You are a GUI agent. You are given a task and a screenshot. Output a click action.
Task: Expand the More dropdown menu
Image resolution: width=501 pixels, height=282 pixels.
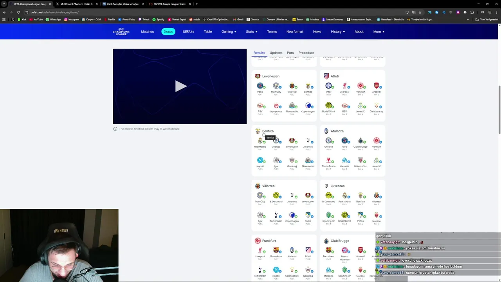[x=378, y=31]
